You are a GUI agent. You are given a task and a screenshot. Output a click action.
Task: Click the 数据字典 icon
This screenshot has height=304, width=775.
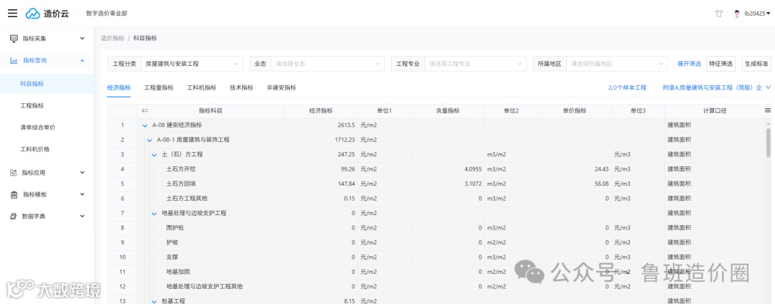(x=14, y=216)
